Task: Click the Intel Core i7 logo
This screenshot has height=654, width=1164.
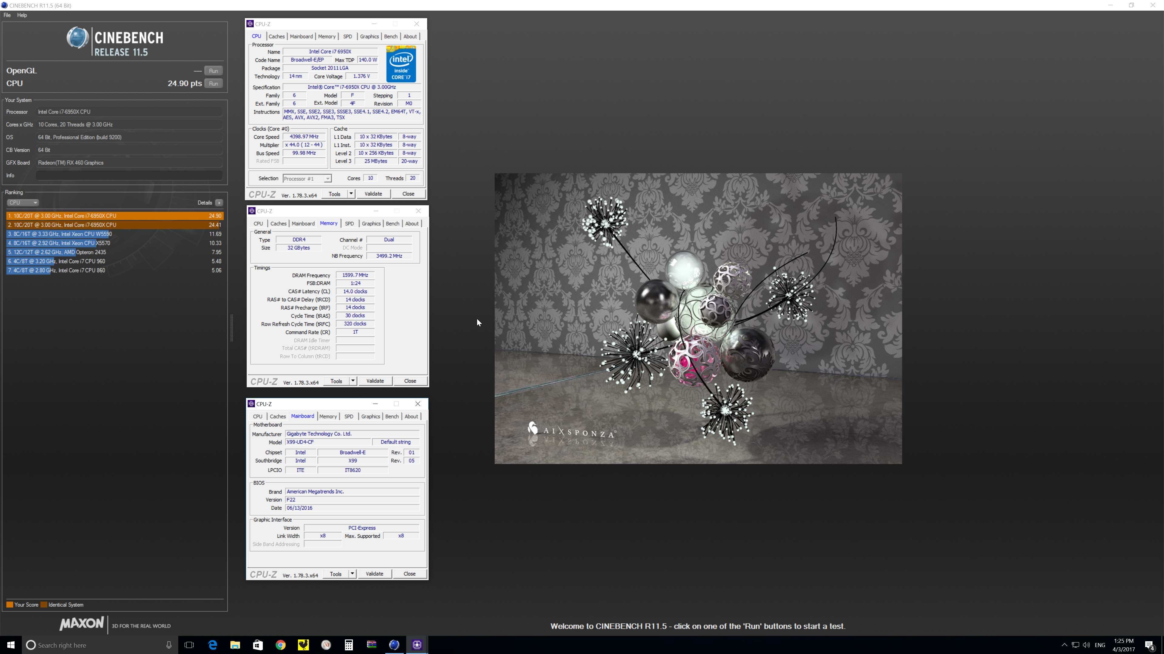Action: pyautogui.click(x=401, y=64)
